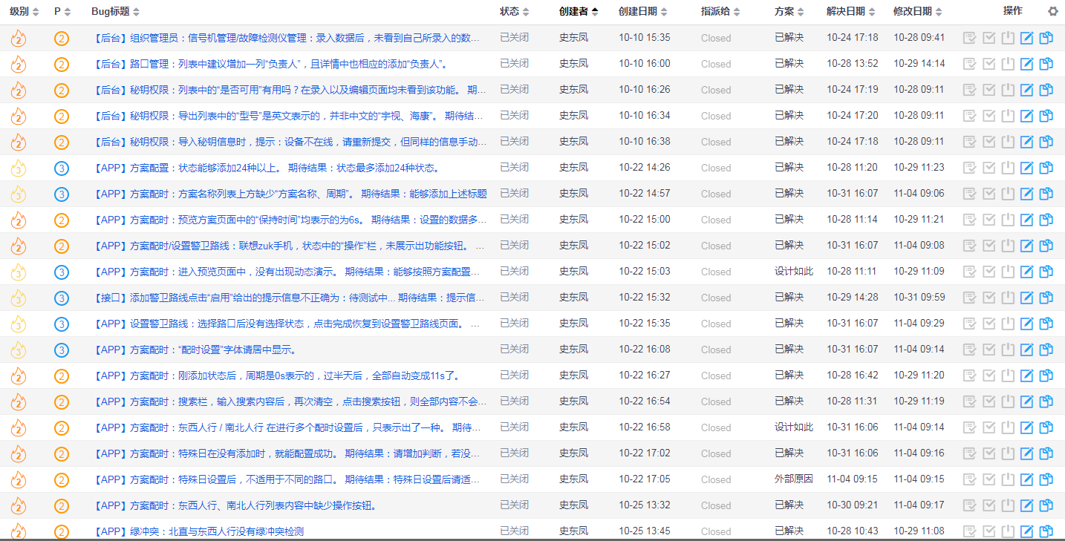Click confirm icon for bug created 10-22 14:26
This screenshot has height=541, width=1065.
coord(969,168)
